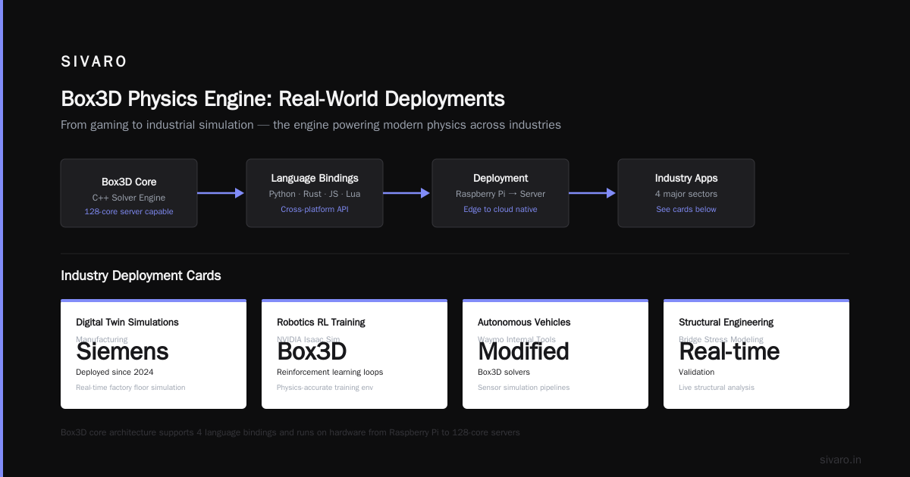Click 'Real-time factory floor simulation' caption
910x477 pixels.
(130, 387)
